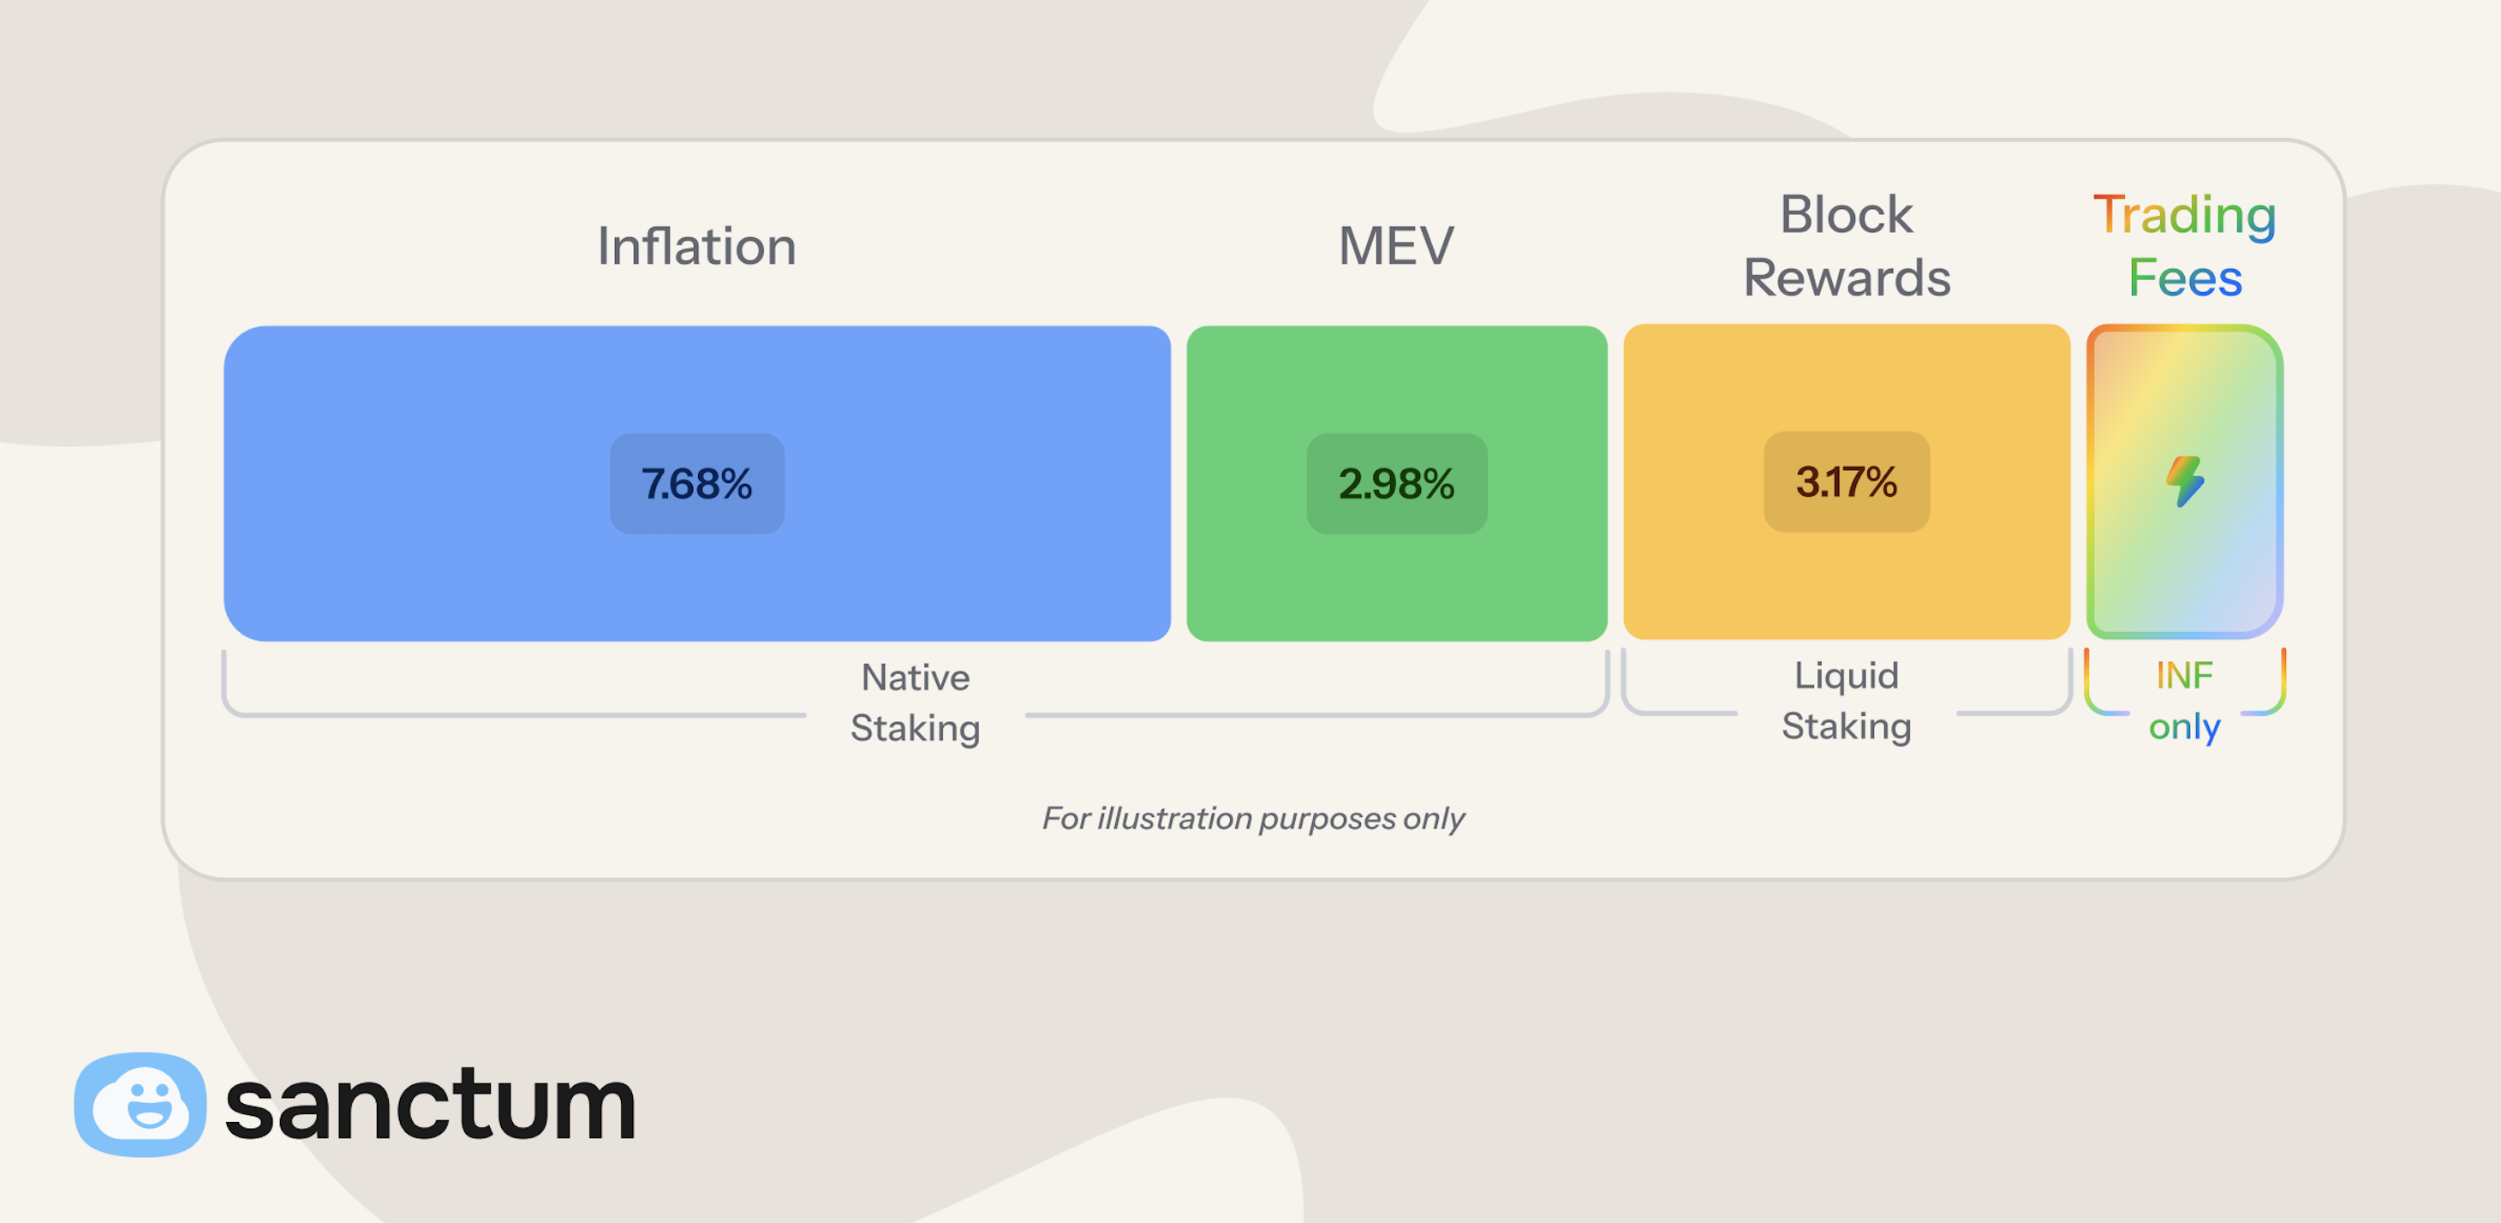Click the 7.68% percentage badge

[696, 483]
